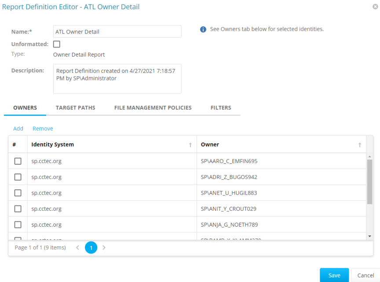Open the Target Paths tab
This screenshot has width=380, height=282.
pos(75,108)
